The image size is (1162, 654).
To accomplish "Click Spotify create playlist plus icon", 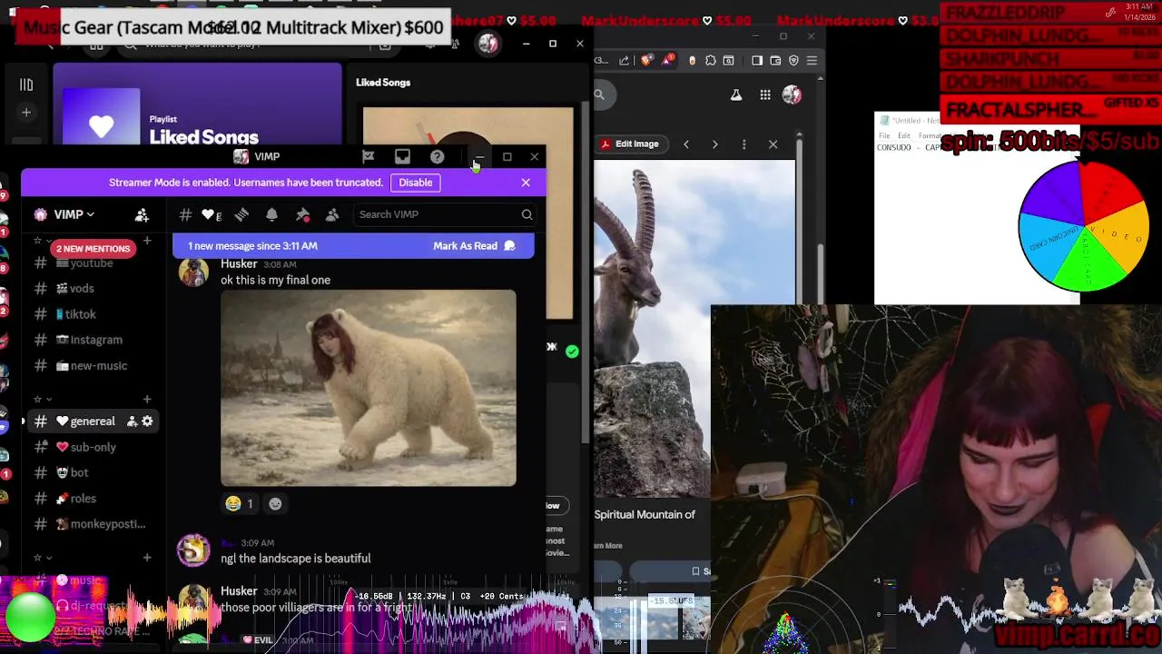I will pos(26,113).
